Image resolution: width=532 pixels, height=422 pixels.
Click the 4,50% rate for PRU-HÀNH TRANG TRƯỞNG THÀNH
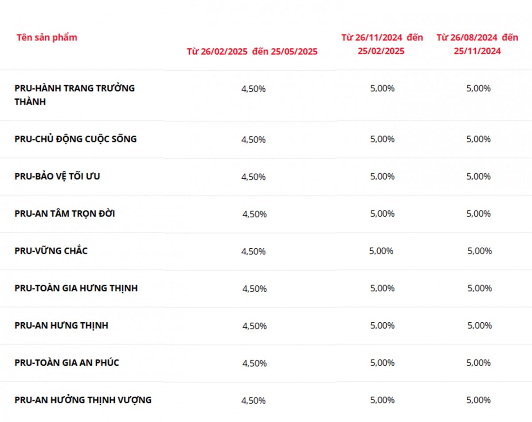point(253,89)
